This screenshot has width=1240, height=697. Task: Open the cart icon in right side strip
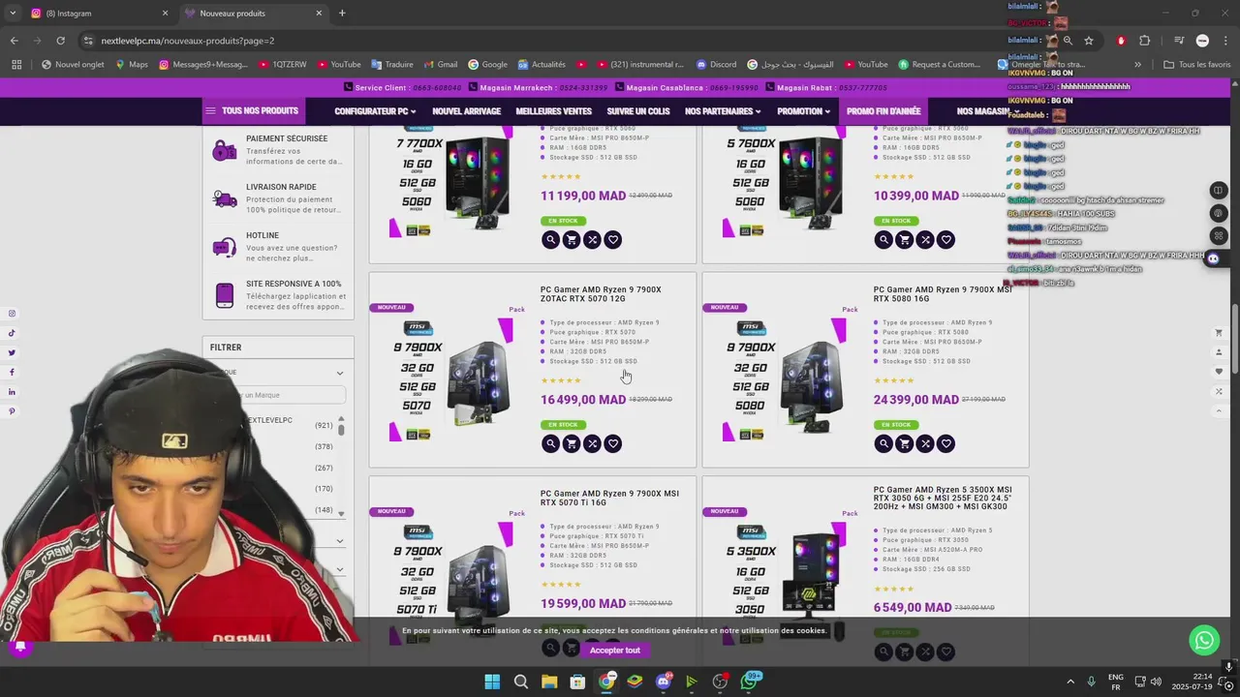tap(1219, 333)
